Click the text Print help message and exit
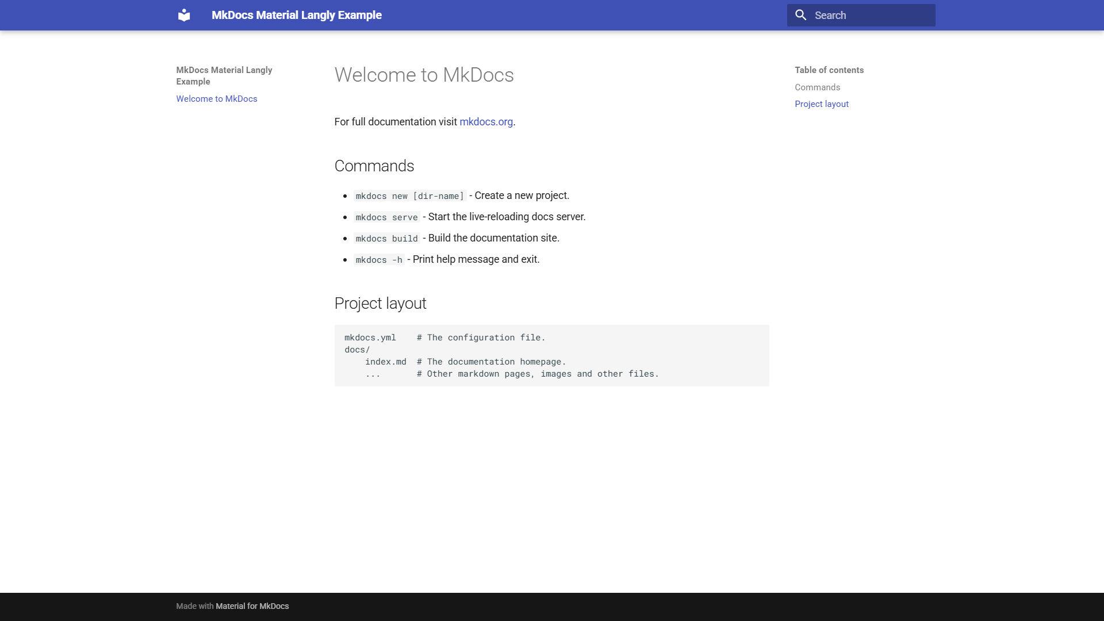Image resolution: width=1104 pixels, height=621 pixels. 476,259
